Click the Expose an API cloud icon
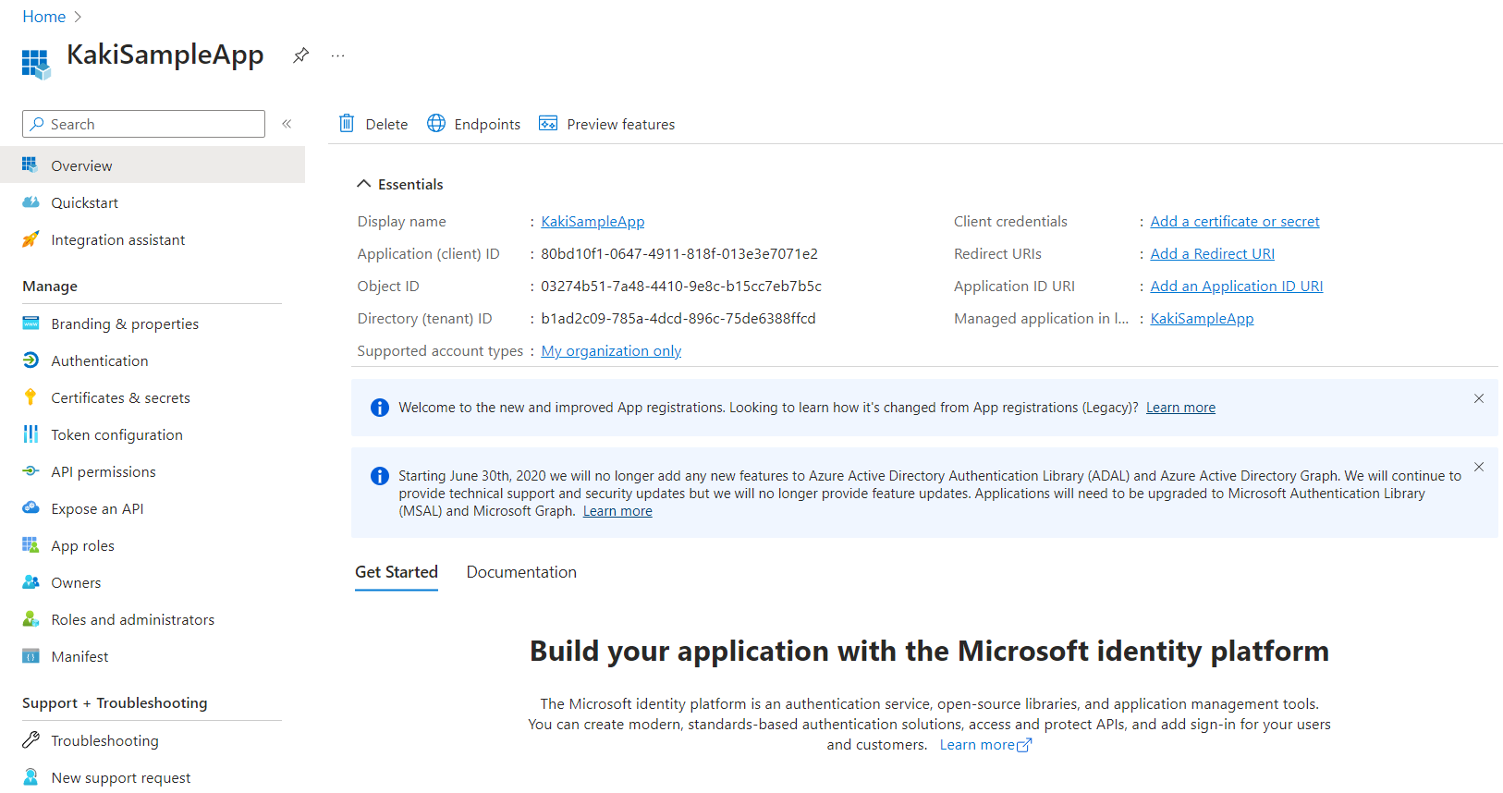The height and width of the screenshot is (793, 1503). tap(31, 507)
